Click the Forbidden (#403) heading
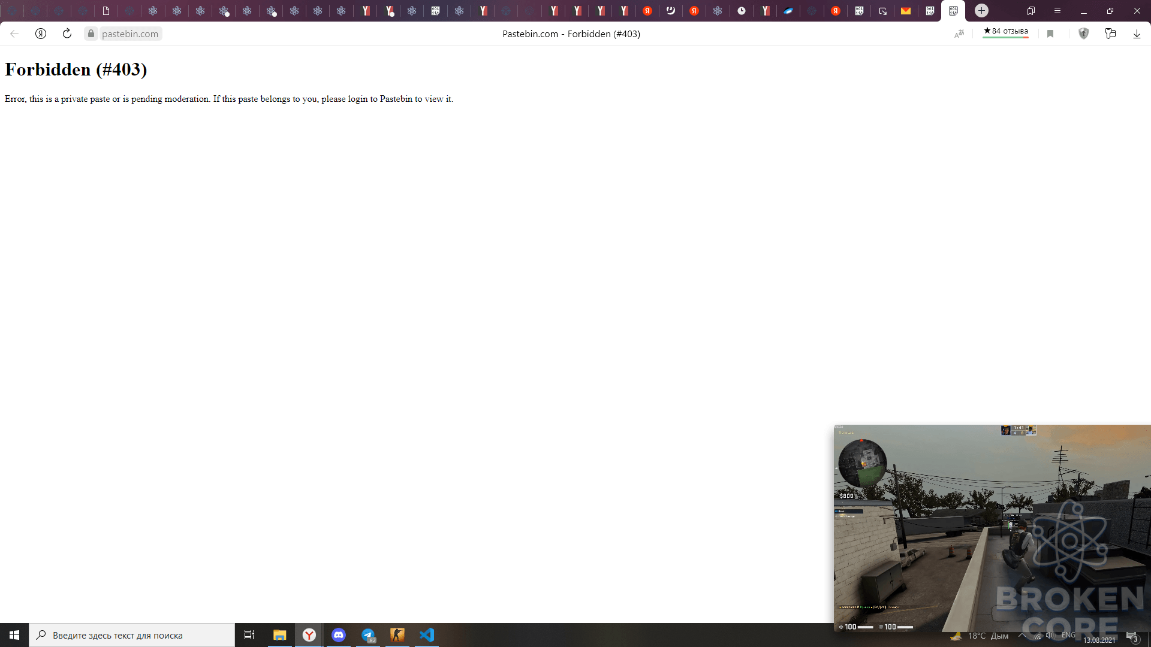1151x647 pixels. (x=76, y=69)
